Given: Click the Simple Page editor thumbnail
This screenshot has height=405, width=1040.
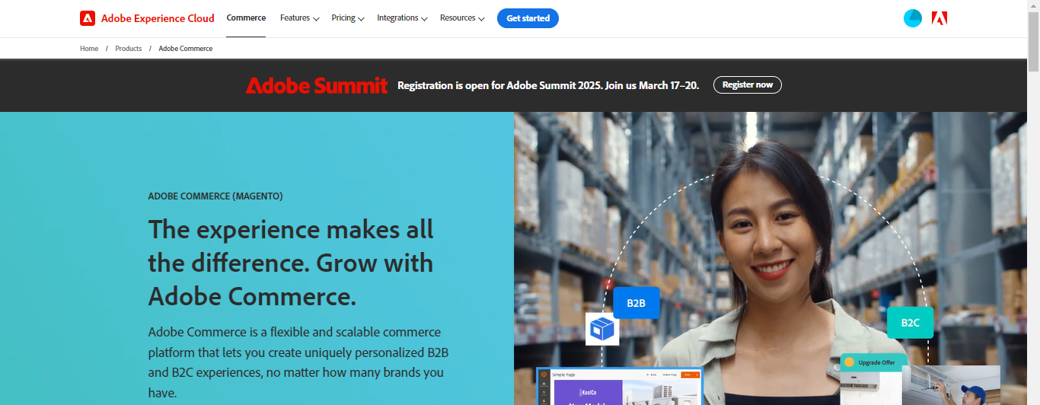Looking at the screenshot, I should click(619, 387).
